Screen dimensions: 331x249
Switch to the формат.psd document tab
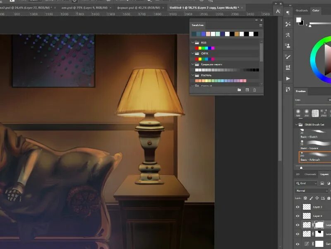(139, 8)
